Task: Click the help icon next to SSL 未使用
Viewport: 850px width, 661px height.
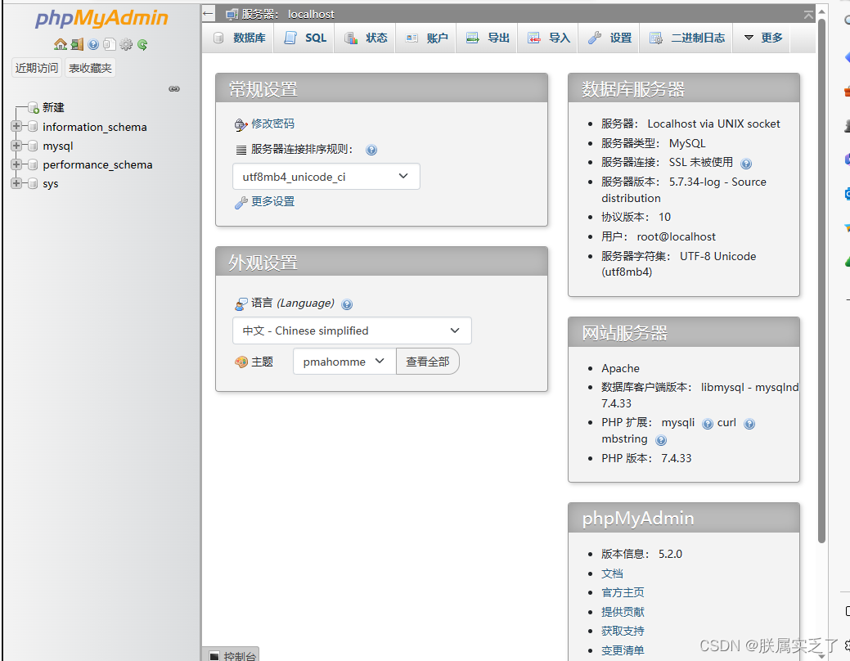Action: pyautogui.click(x=745, y=163)
